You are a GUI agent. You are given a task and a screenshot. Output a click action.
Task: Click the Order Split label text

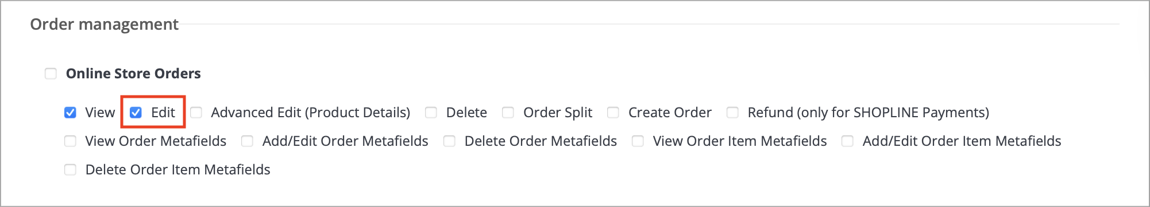click(558, 113)
